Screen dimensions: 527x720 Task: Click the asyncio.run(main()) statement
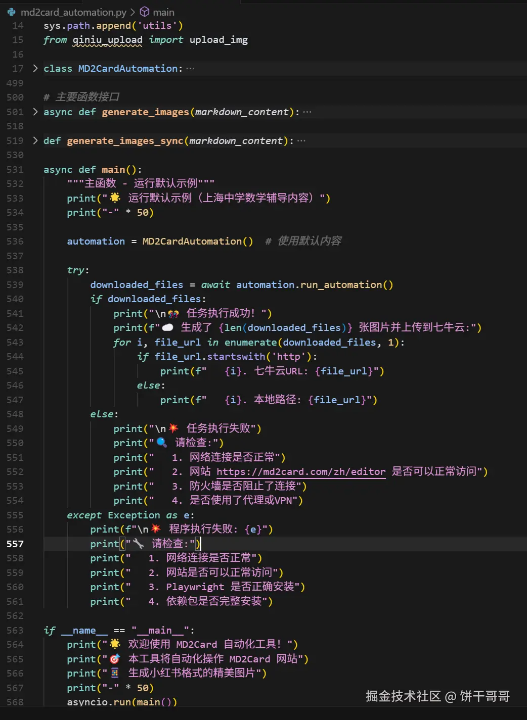122,702
